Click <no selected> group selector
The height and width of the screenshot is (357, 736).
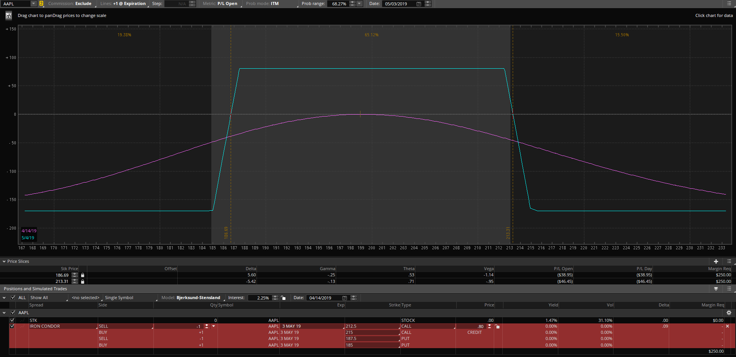coord(86,298)
